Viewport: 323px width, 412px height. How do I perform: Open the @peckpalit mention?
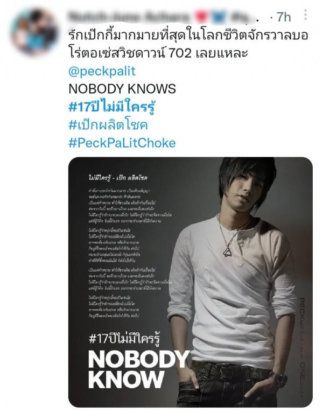(102, 71)
